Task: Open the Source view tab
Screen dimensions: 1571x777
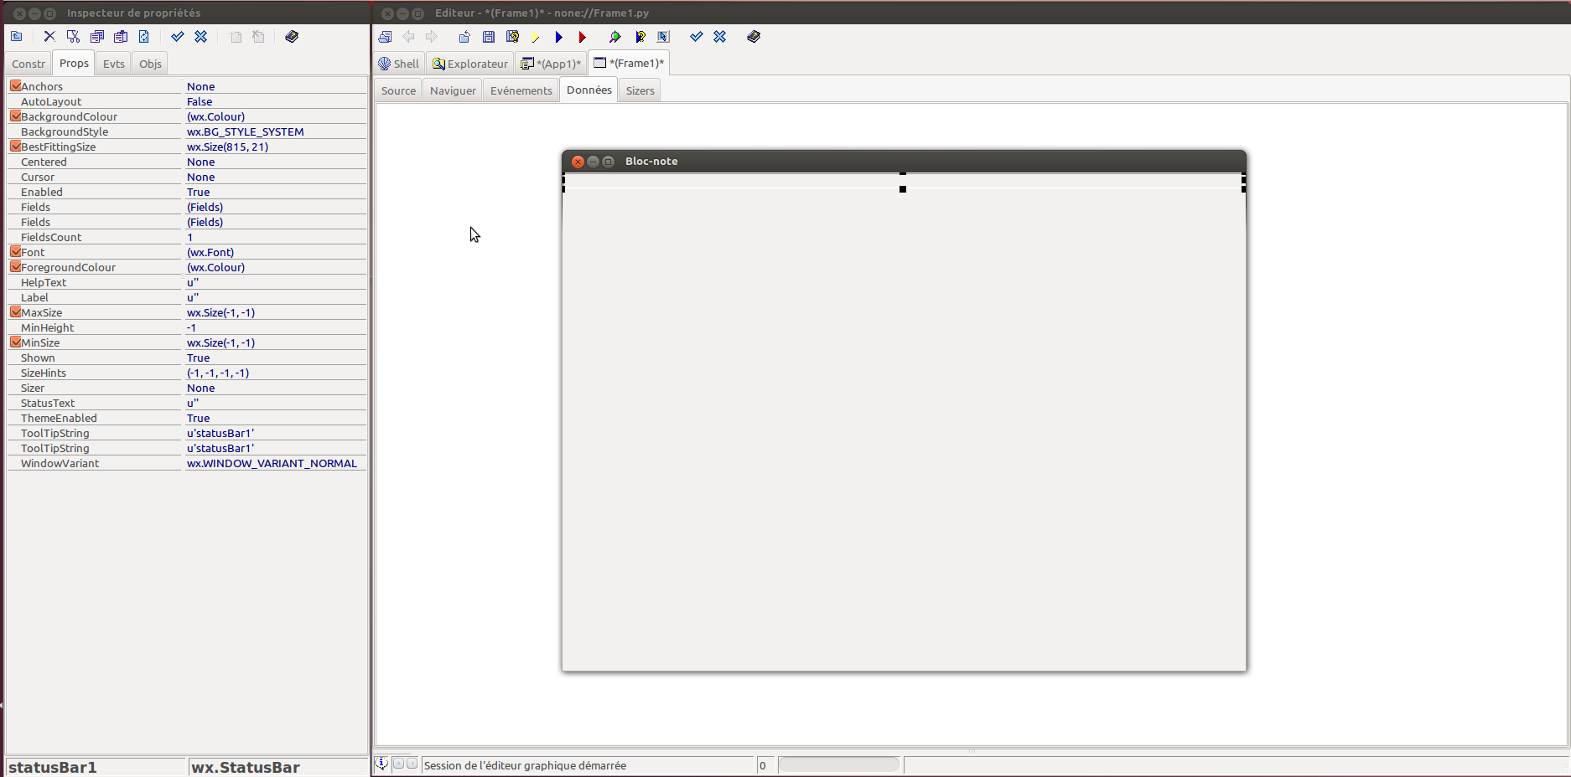Action: 398,90
